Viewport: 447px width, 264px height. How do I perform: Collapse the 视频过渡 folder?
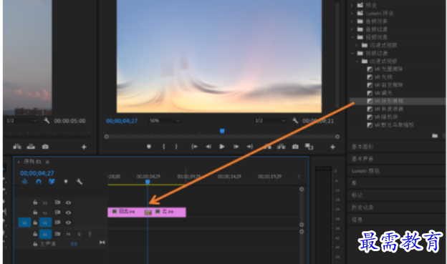click(352, 53)
